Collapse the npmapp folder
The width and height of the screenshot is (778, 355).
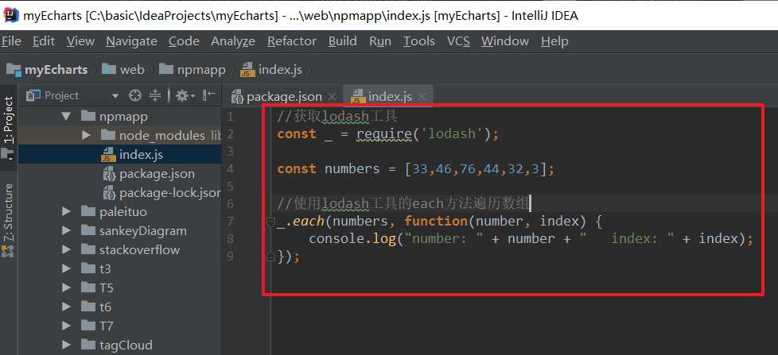tap(67, 117)
